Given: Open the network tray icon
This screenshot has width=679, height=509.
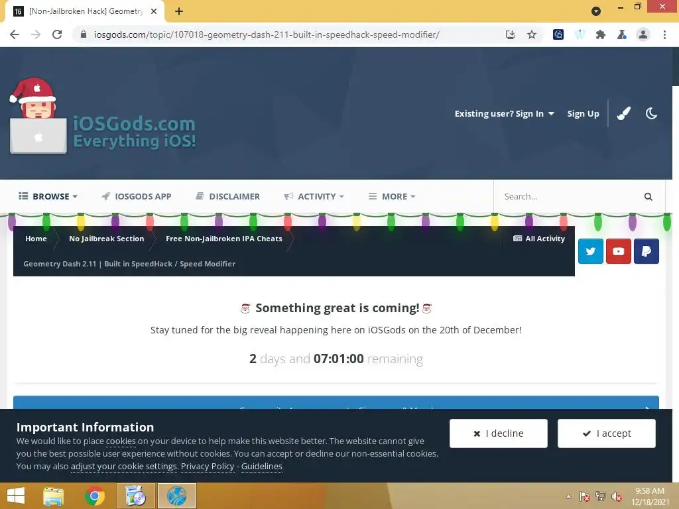Looking at the screenshot, I should pos(601,496).
